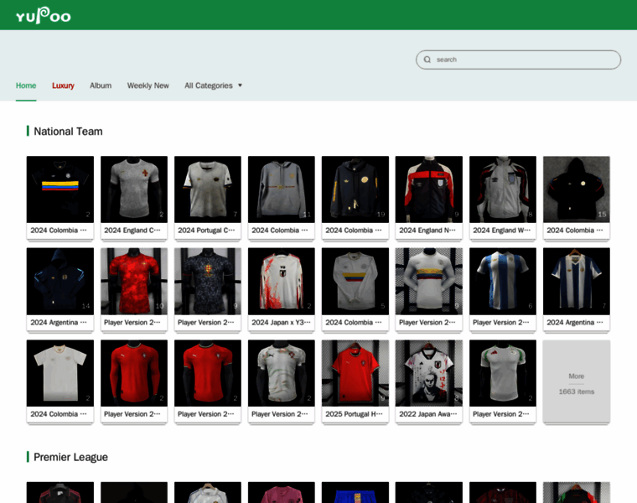Switch to the Home tab
This screenshot has height=503, width=637.
tap(26, 86)
